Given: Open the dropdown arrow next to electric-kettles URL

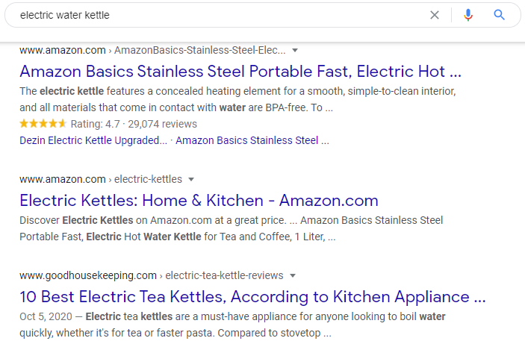Looking at the screenshot, I should tap(191, 180).
